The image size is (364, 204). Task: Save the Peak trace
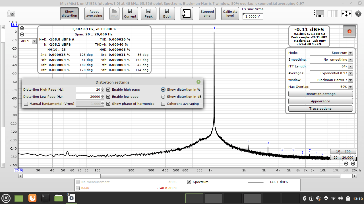148,14
